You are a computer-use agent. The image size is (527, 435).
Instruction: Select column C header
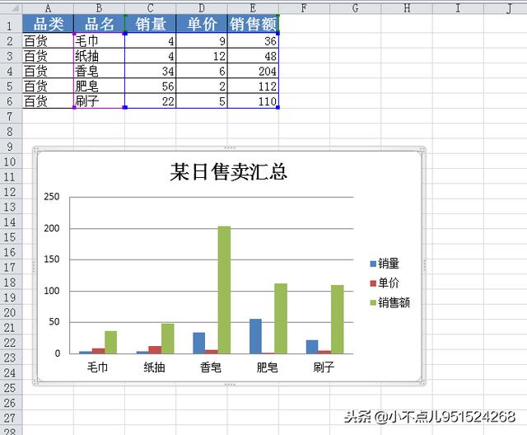(x=150, y=7)
